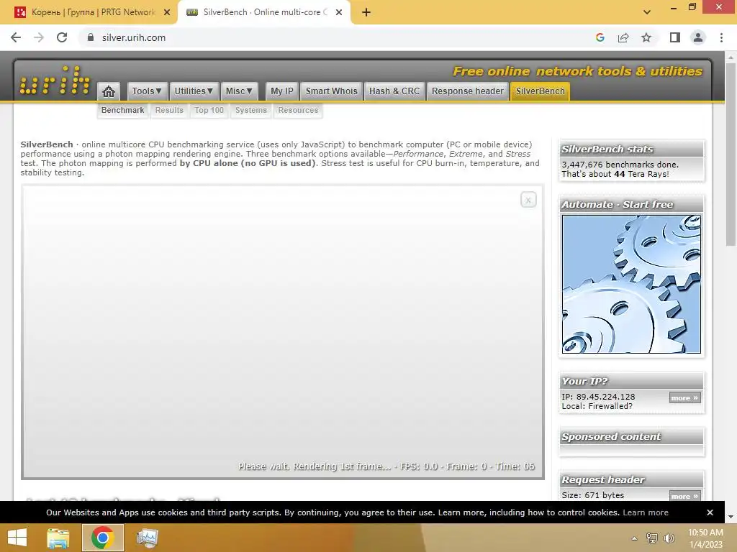Switch to PRTG Network tab
The height and width of the screenshot is (552, 737).
point(89,12)
